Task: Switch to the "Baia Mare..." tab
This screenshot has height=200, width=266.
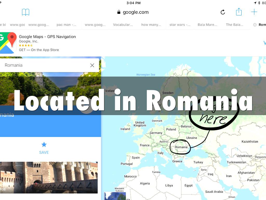Action: [x=207, y=25]
